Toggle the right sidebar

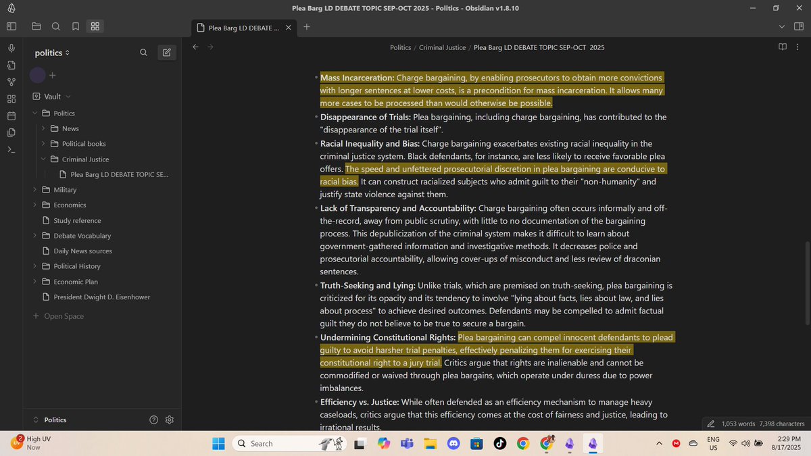(x=800, y=26)
